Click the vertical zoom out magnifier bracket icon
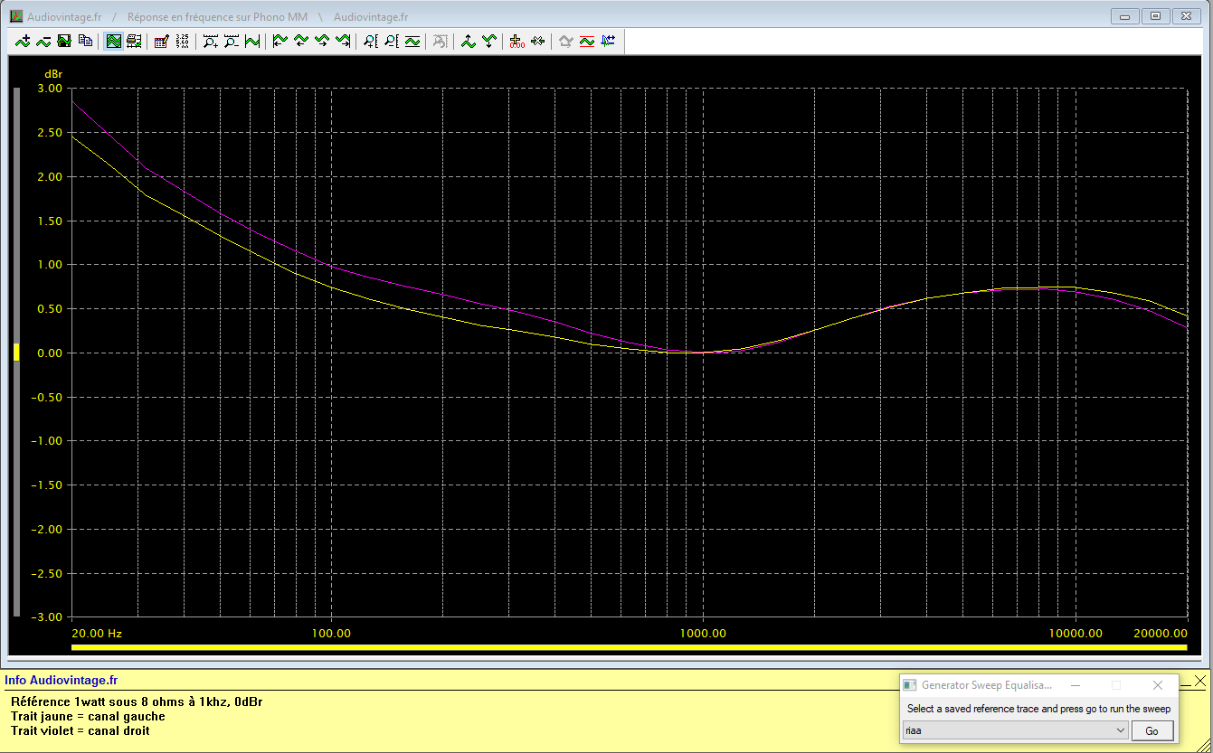Screen dimensions: 1213x753 (x=392, y=41)
